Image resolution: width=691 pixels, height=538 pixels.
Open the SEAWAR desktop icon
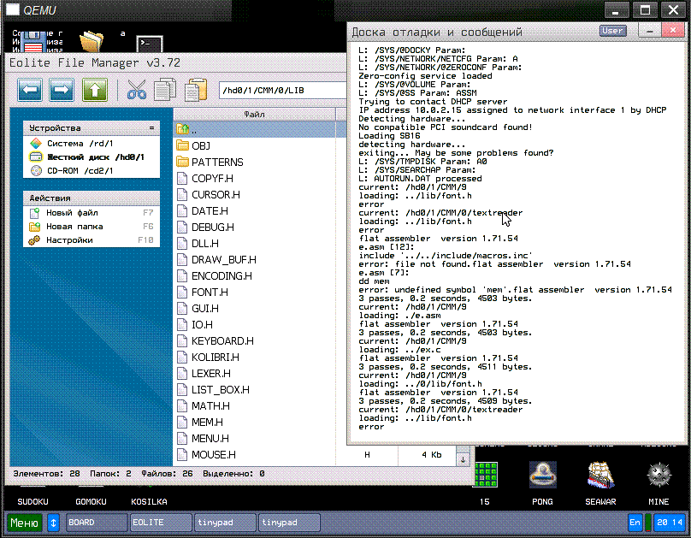[601, 476]
